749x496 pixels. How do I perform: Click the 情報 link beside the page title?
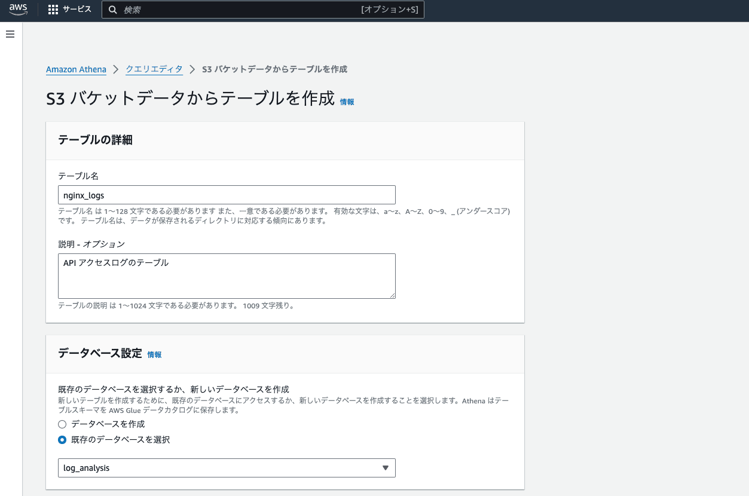[x=347, y=102]
